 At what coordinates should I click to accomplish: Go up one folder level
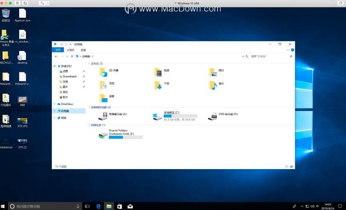[x=72, y=57]
